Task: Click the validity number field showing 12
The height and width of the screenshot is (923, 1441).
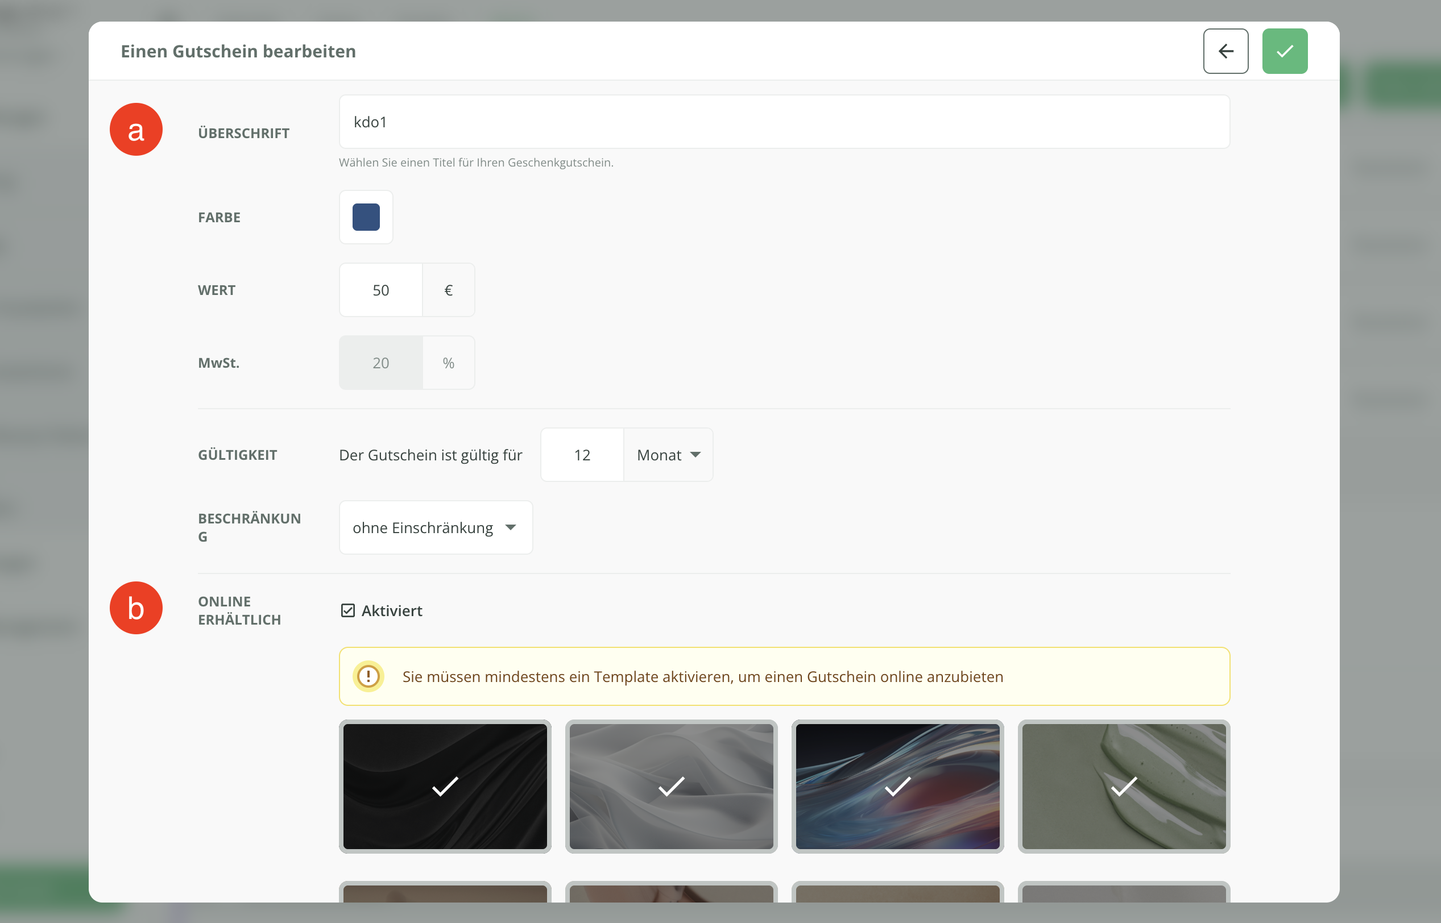Action: (x=582, y=455)
